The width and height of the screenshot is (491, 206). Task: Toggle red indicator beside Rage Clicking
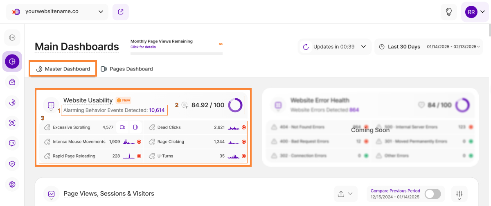(244, 142)
